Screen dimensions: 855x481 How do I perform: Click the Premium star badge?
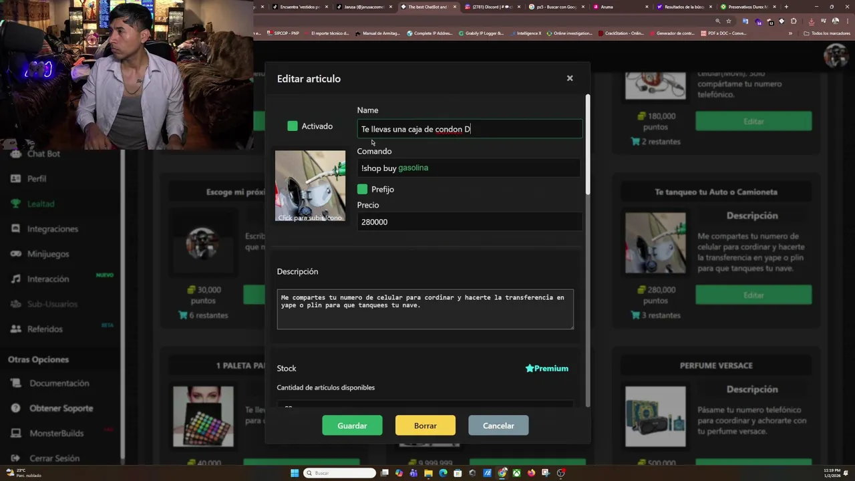[546, 368]
